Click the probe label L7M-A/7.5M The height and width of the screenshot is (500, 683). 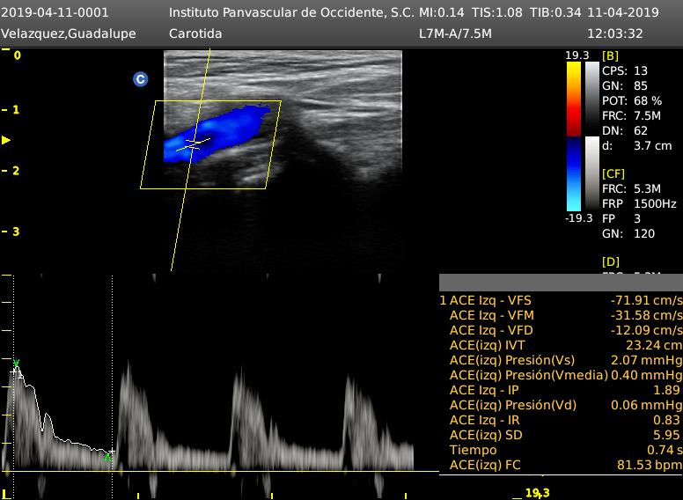click(x=455, y=33)
